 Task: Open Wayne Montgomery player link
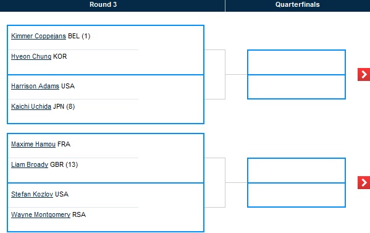[41, 215]
